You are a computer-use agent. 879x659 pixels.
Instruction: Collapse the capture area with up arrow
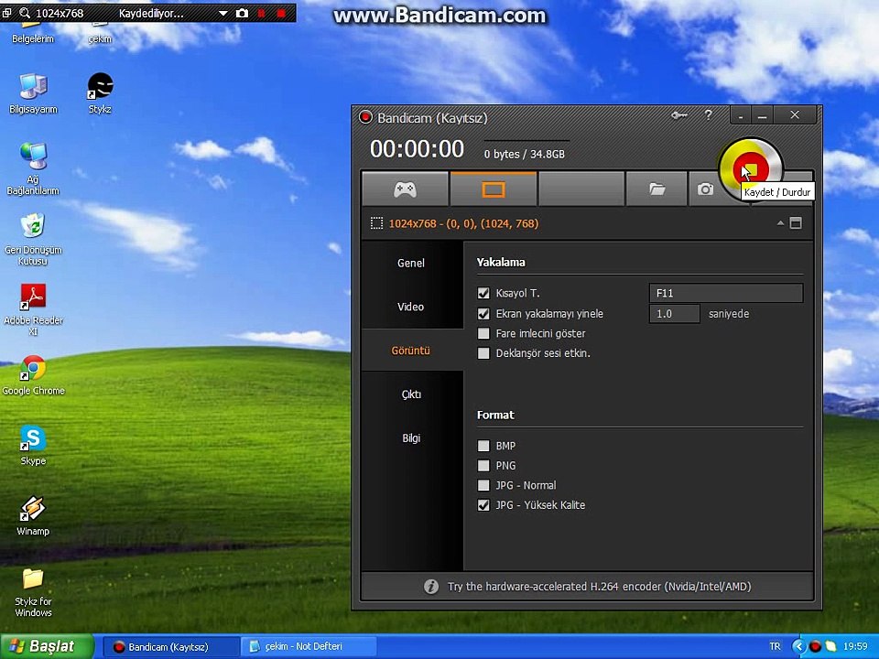click(780, 223)
